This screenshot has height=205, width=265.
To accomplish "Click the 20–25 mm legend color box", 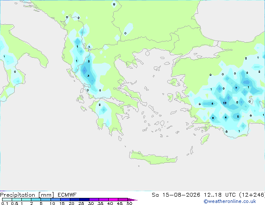I will [x=75, y=200].
